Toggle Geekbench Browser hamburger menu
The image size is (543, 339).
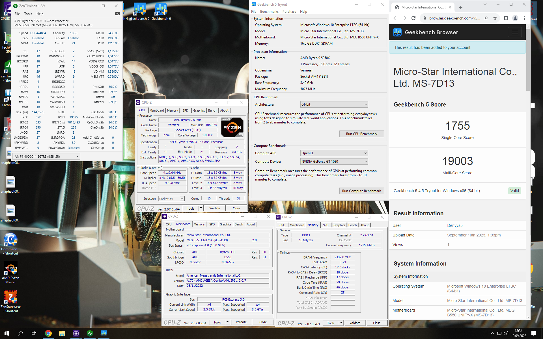click(515, 32)
